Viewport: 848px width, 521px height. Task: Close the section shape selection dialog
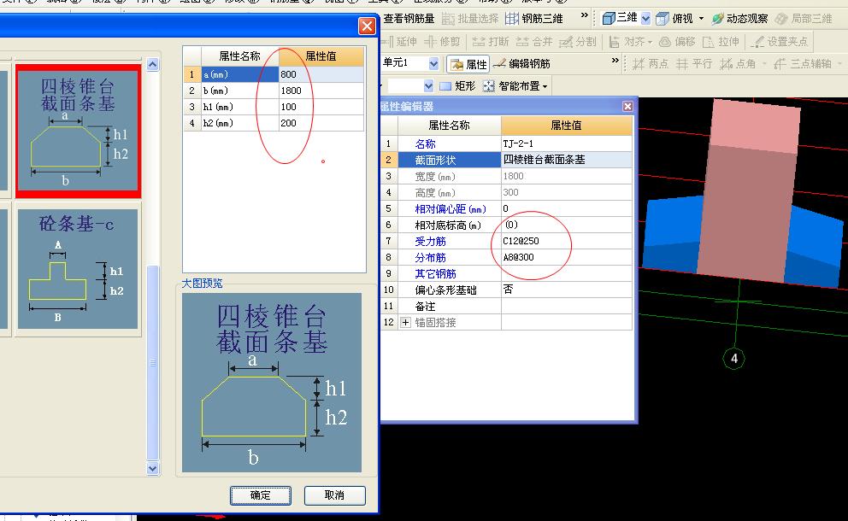[368, 26]
